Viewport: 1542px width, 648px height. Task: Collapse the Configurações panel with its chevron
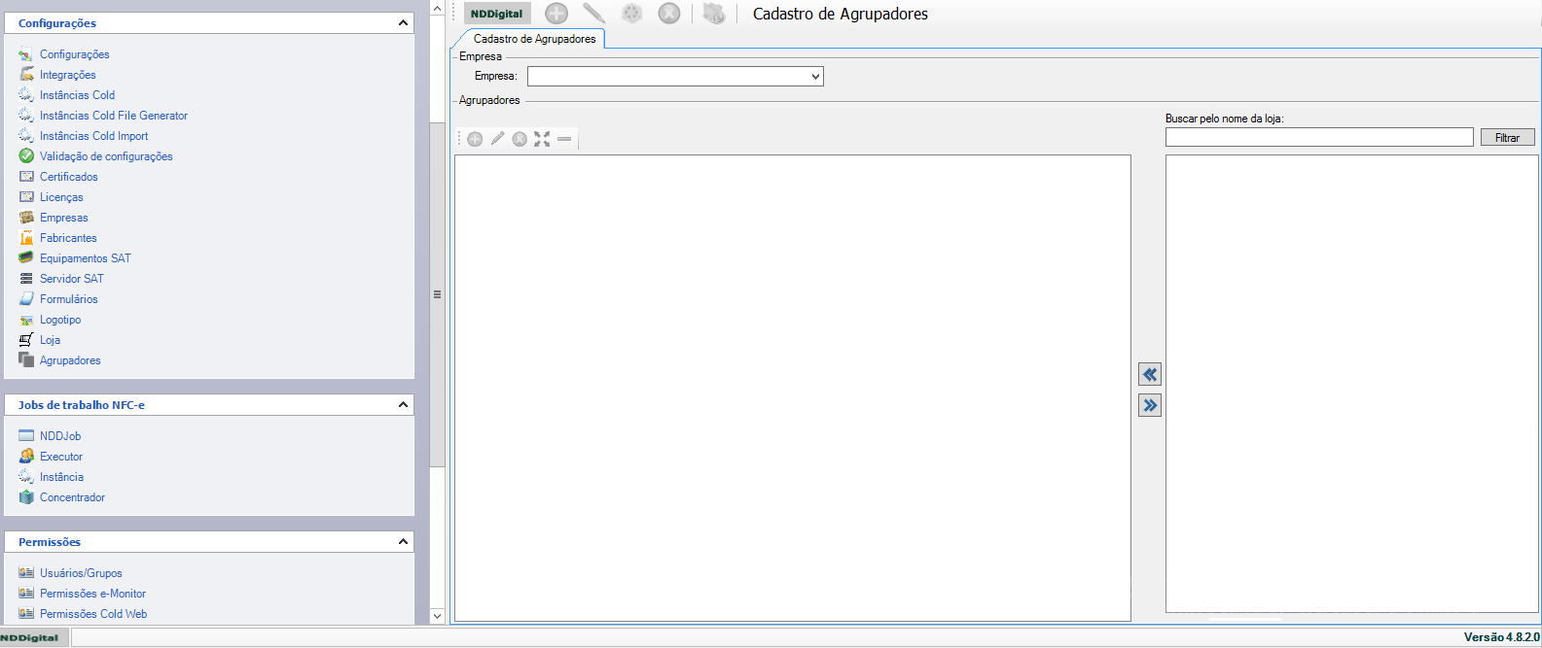tap(403, 23)
